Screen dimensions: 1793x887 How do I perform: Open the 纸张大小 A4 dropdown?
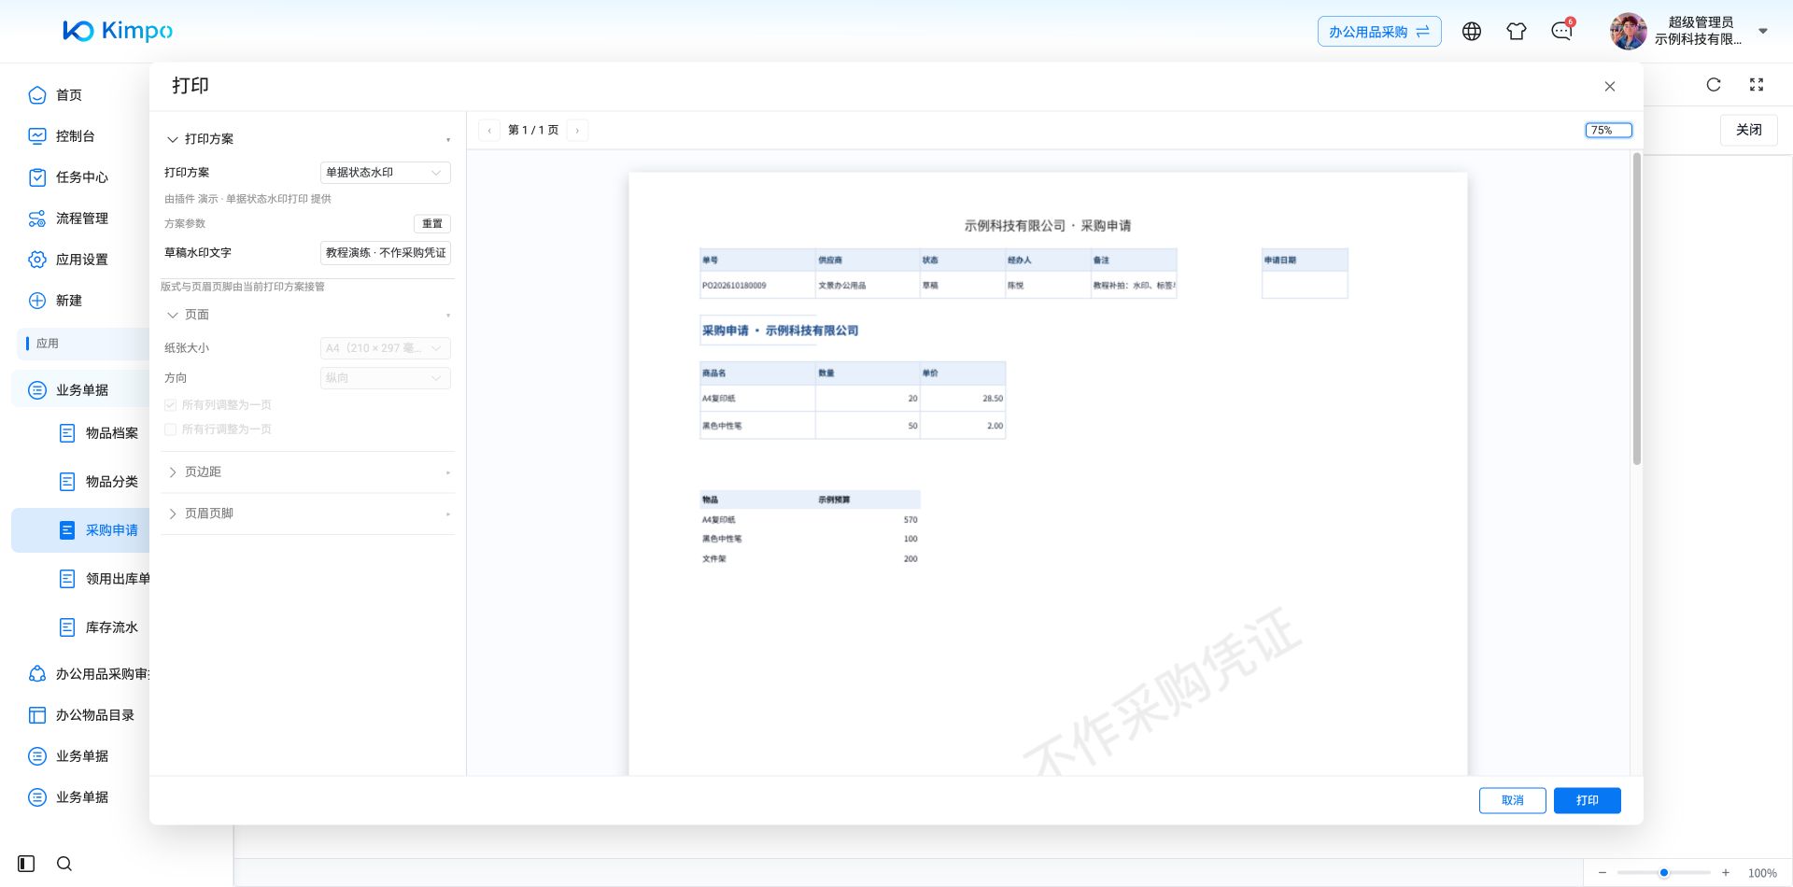[386, 348]
